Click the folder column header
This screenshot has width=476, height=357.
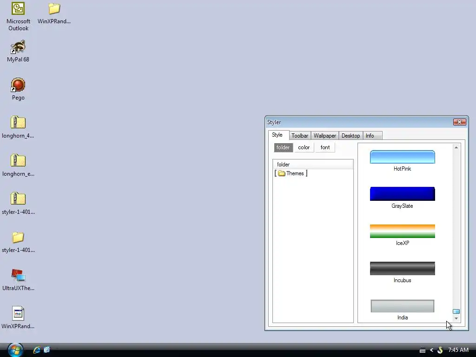pyautogui.click(x=313, y=164)
